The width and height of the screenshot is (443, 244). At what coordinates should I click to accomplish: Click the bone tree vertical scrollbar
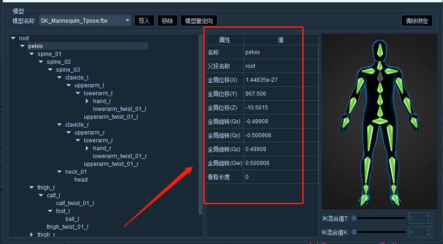coord(200,124)
